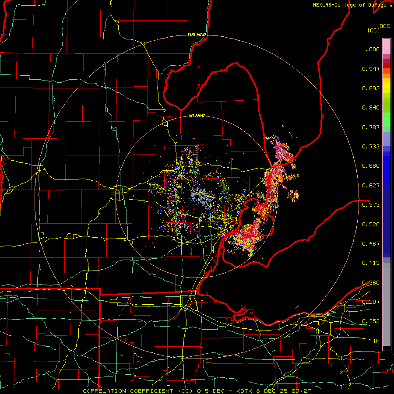Click the 100 NMI range ring label
The height and width of the screenshot is (394, 394).
pyautogui.click(x=197, y=35)
